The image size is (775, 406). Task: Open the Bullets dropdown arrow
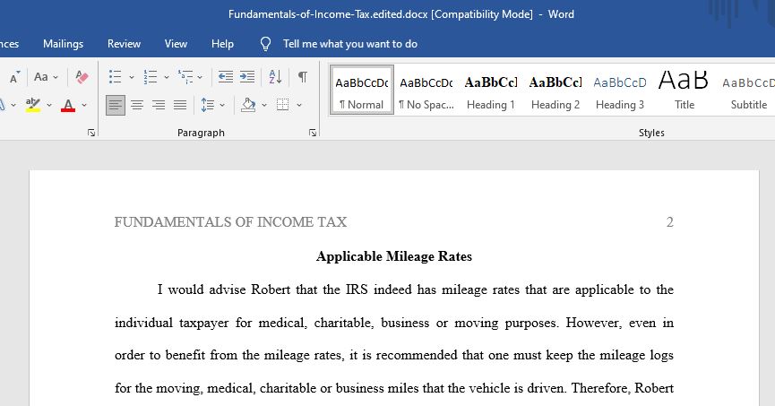[132, 77]
